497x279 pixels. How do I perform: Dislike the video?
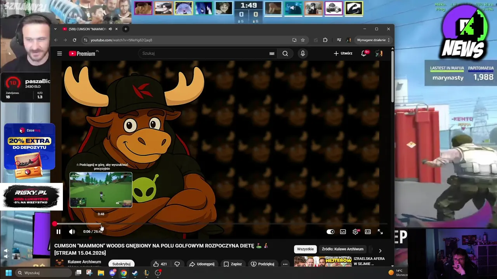click(x=177, y=264)
